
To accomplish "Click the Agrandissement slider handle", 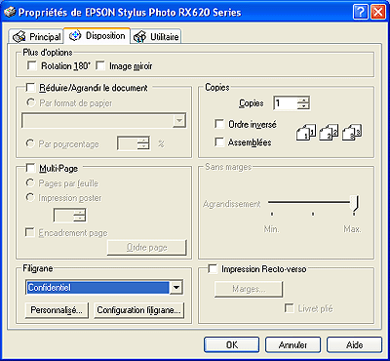I will (355, 204).
